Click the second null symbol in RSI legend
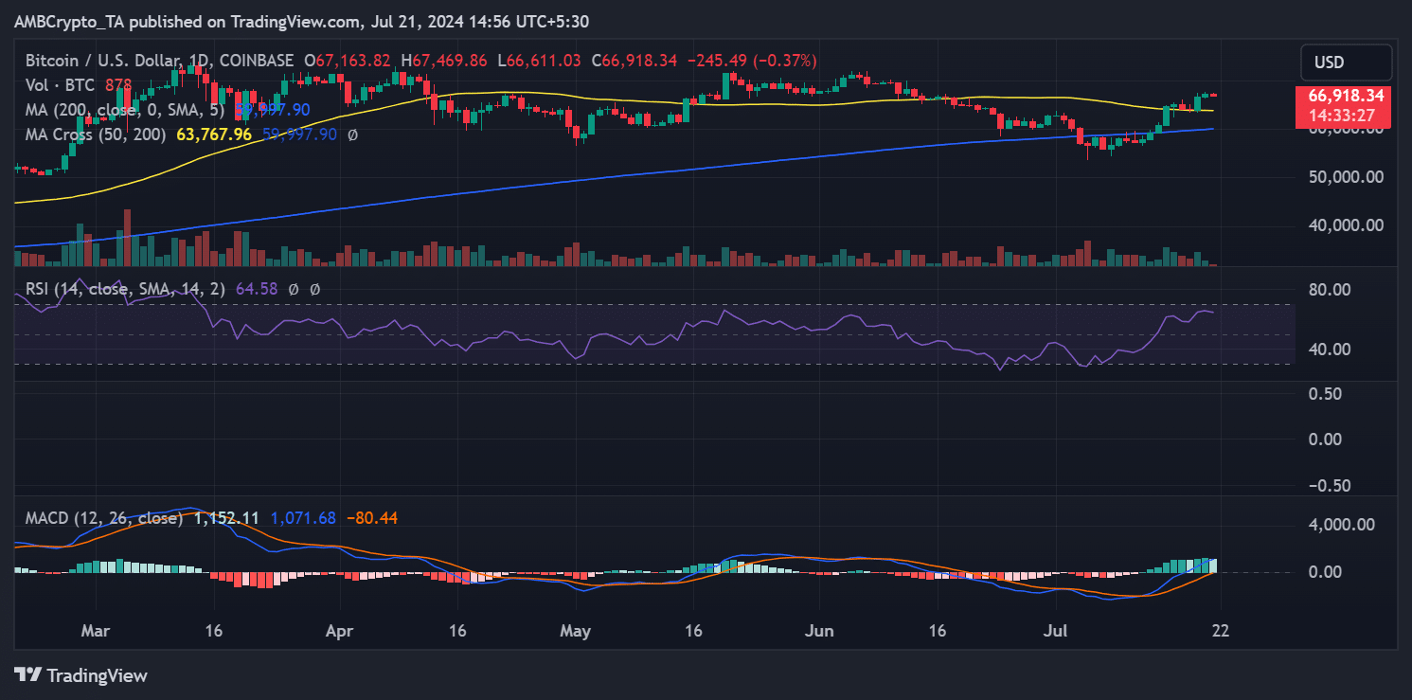Viewport: 1412px width, 700px height. point(314,289)
